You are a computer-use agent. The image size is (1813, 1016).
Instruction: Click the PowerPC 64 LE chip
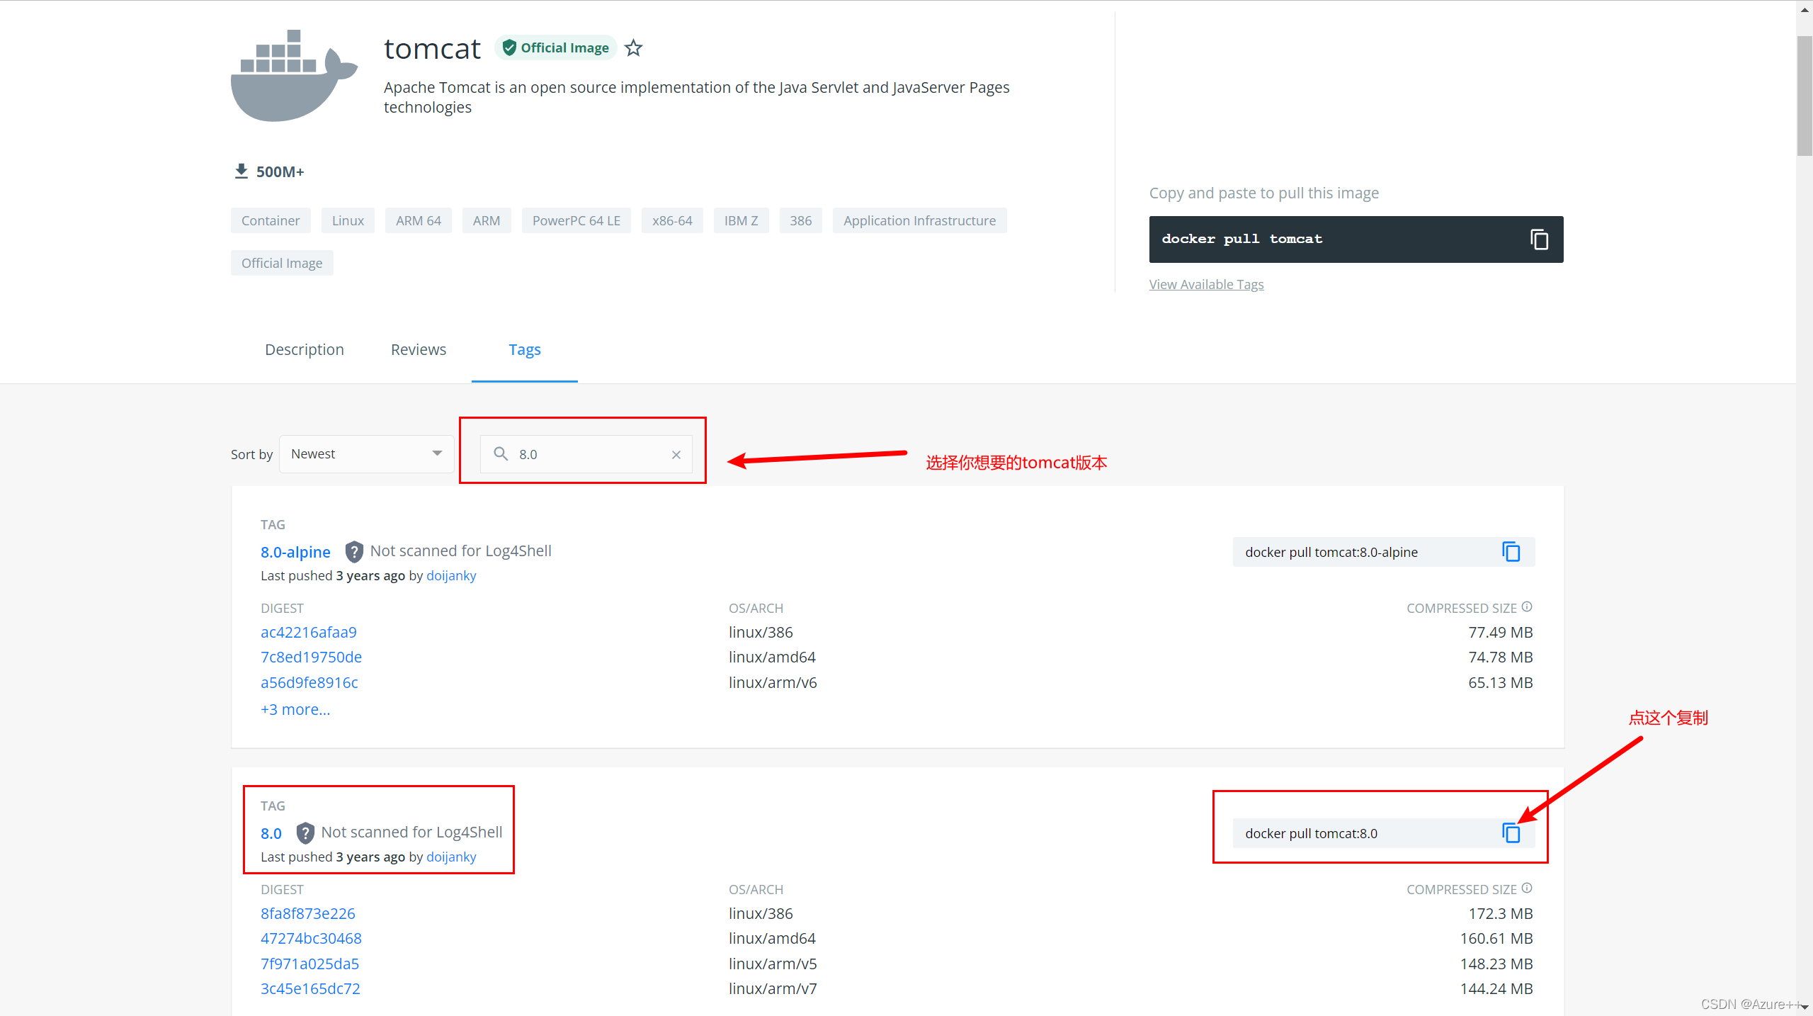(576, 220)
